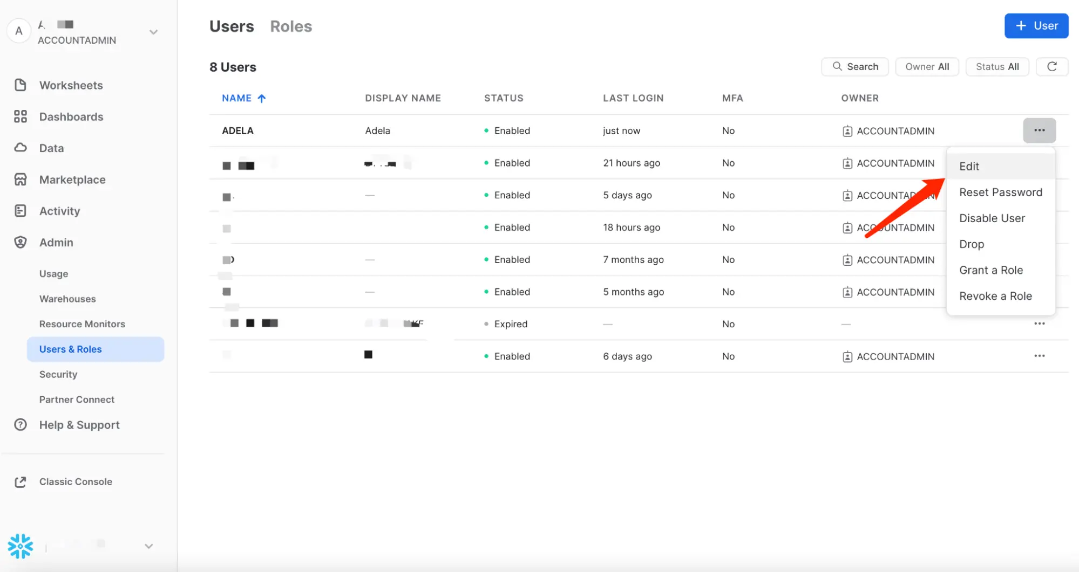1079x572 pixels.
Task: Click owner role icon in the 6 days ago row
Action: point(847,356)
